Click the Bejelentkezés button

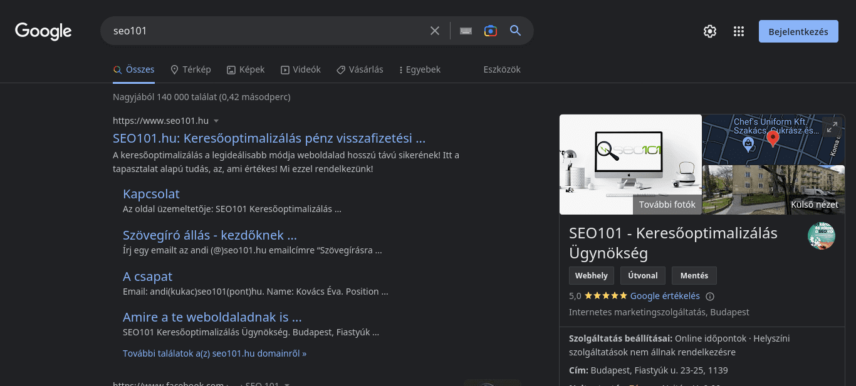(798, 31)
